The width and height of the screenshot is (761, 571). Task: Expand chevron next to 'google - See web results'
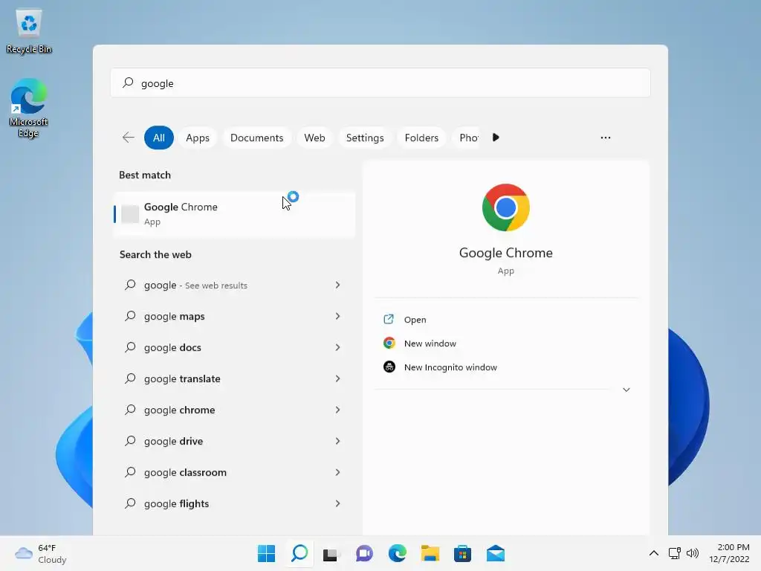coord(338,285)
